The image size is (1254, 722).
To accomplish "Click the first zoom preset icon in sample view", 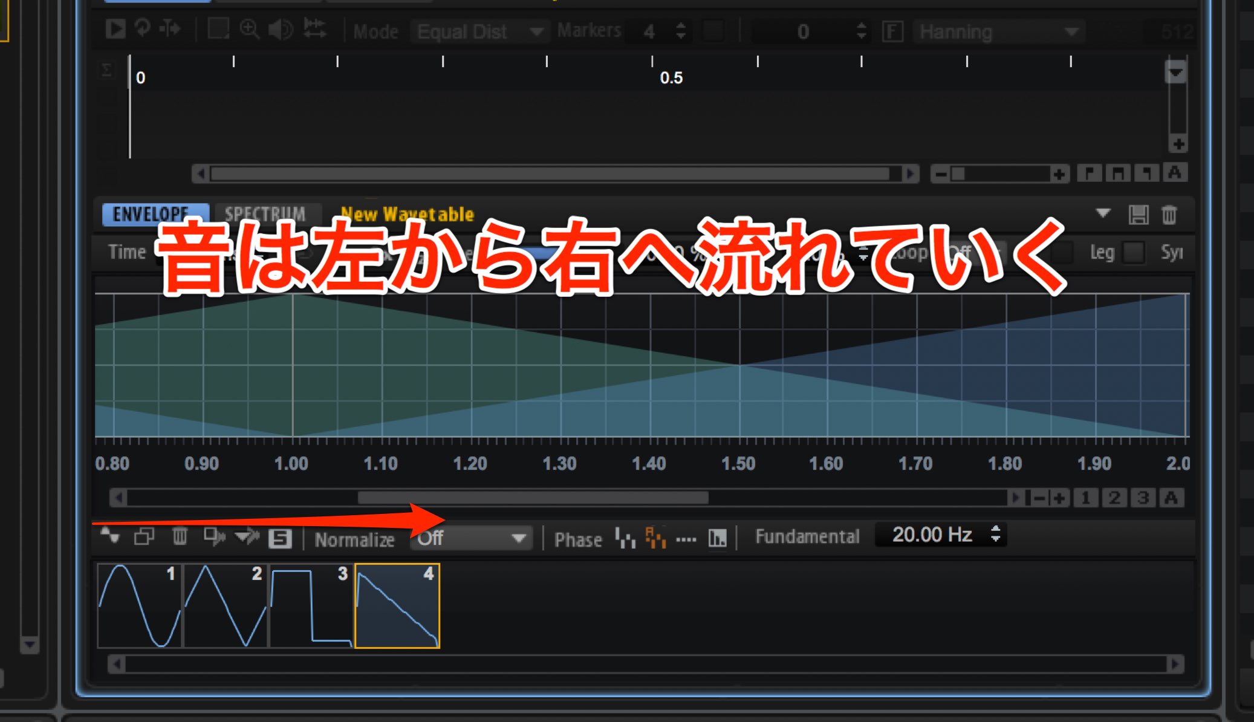I will point(1089,174).
